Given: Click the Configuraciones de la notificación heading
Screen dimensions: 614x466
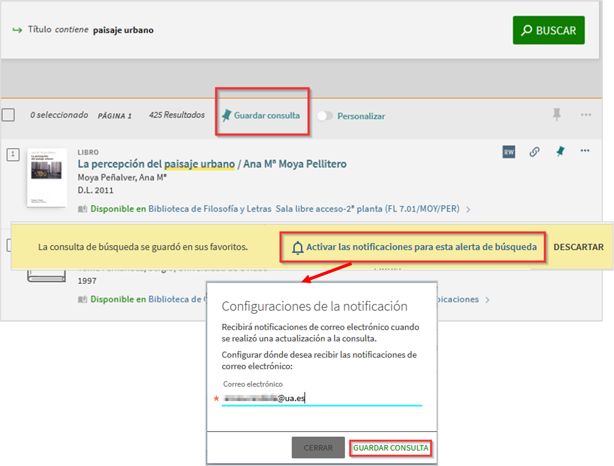Looking at the screenshot, I should [314, 306].
